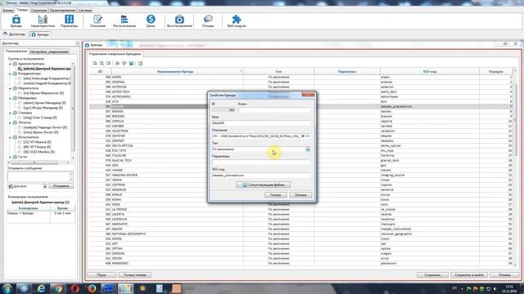The height and width of the screenshot is (294, 524).
Task: Click Internet Explorer icon in taskbar
Action: tap(41, 288)
